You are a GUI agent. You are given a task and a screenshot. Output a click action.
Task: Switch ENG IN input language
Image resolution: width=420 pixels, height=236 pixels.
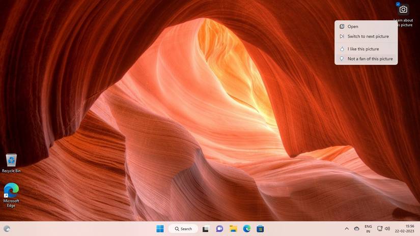368,229
